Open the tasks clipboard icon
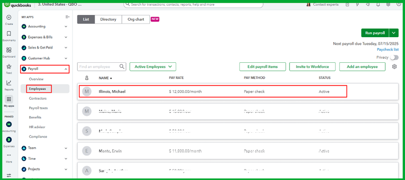Image resolution: width=405 pixels, height=180 pixels. 347,4
